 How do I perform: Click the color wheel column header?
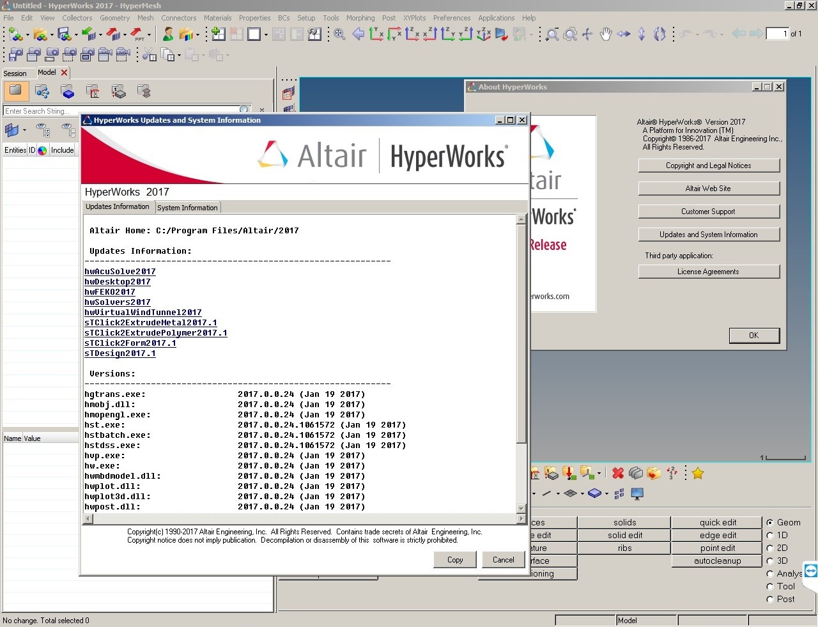coord(42,150)
